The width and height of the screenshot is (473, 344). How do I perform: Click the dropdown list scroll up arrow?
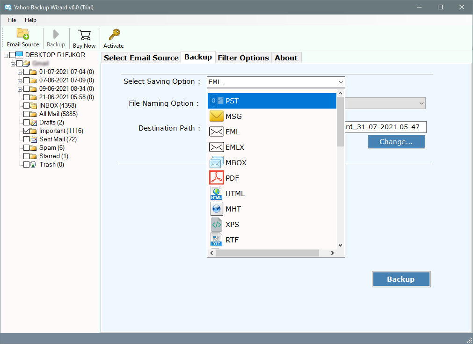pyautogui.click(x=340, y=93)
